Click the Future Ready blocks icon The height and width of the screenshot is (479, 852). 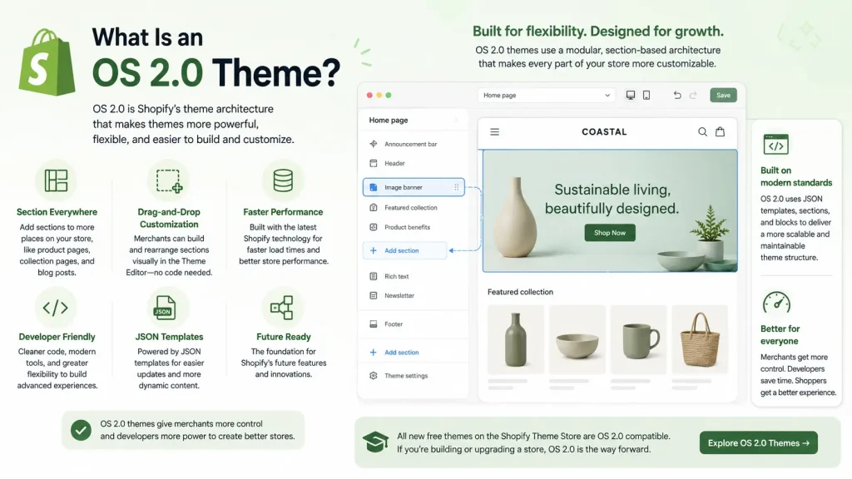[x=281, y=308]
